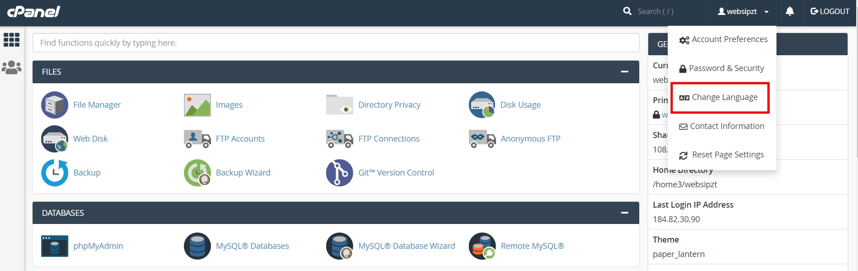Click the grid home icon in the sidebar

point(11,40)
